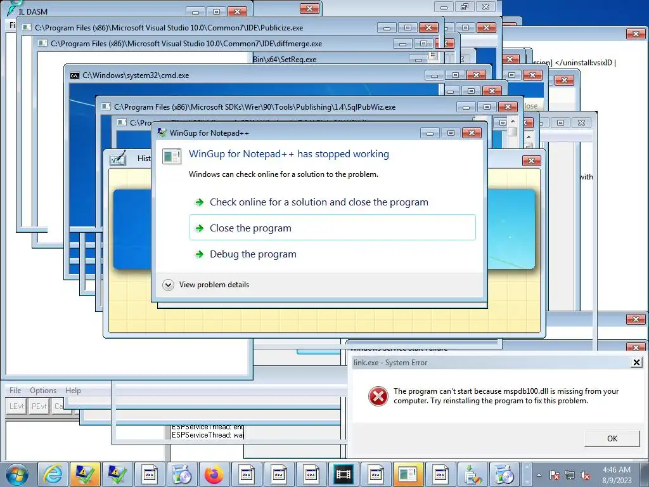Screen dimensions: 649x487
Task: Click the date 8/9/2023 in tray
Action: pyautogui.click(x=617, y=481)
